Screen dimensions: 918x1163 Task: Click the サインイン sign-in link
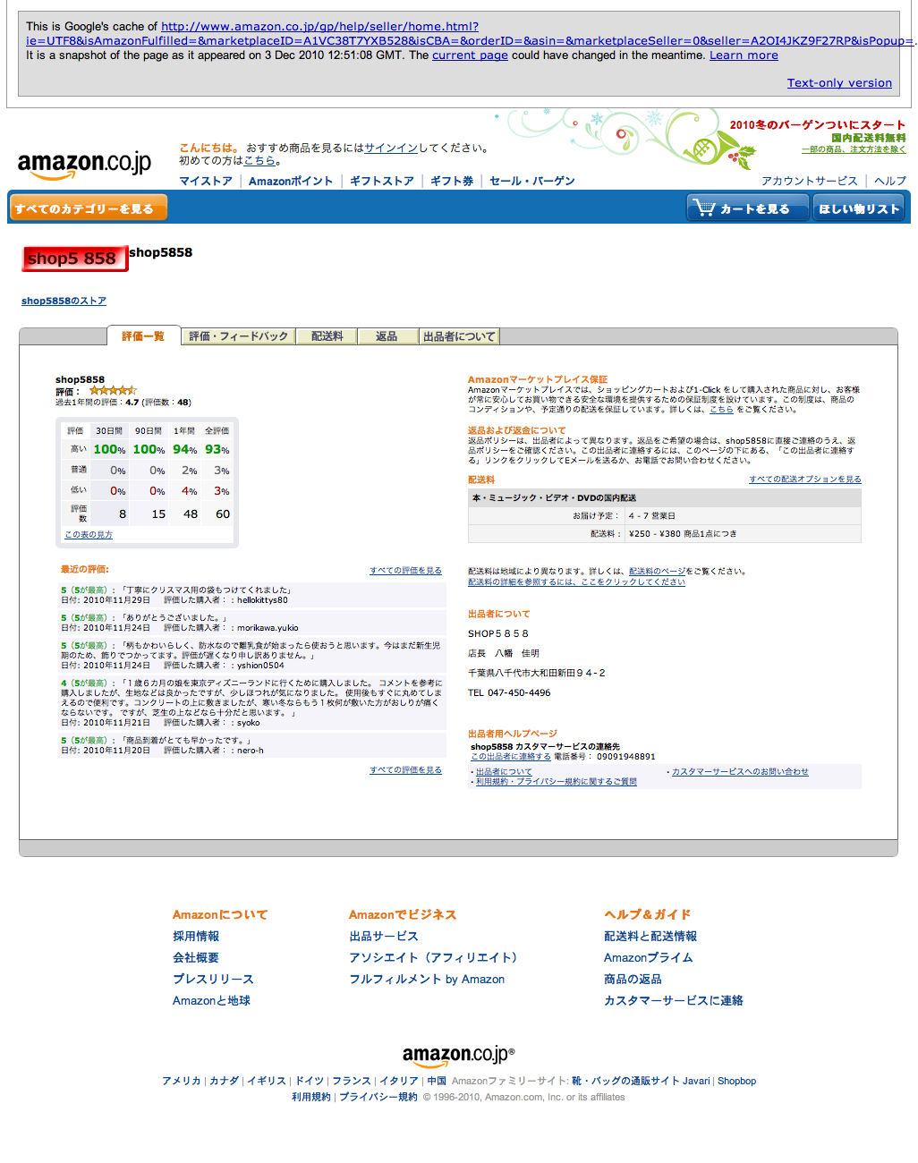pyautogui.click(x=391, y=148)
